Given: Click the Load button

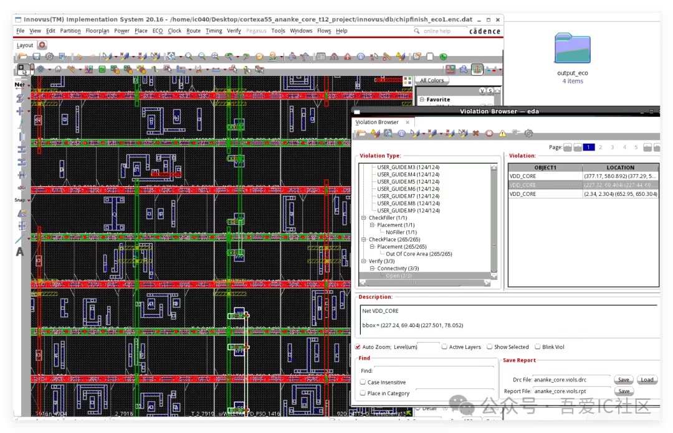Looking at the screenshot, I should (x=647, y=380).
